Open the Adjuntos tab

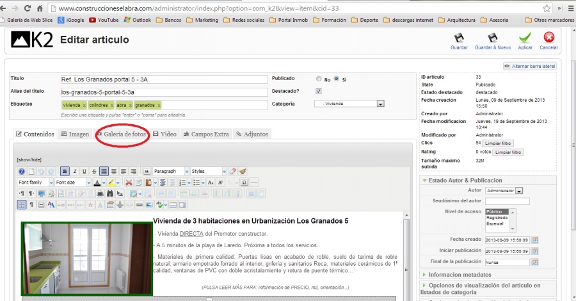click(252, 134)
